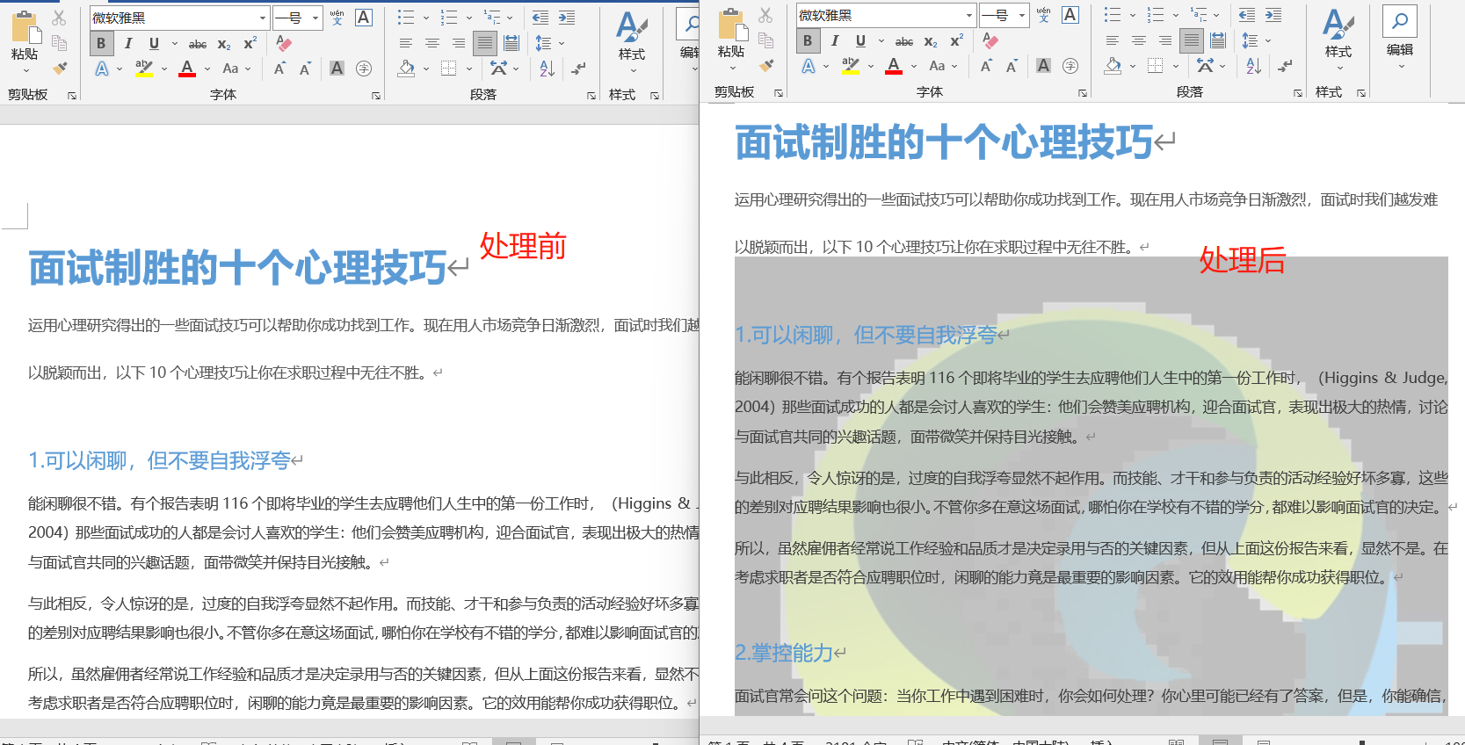Open Font dialog launcher in left window

click(376, 95)
